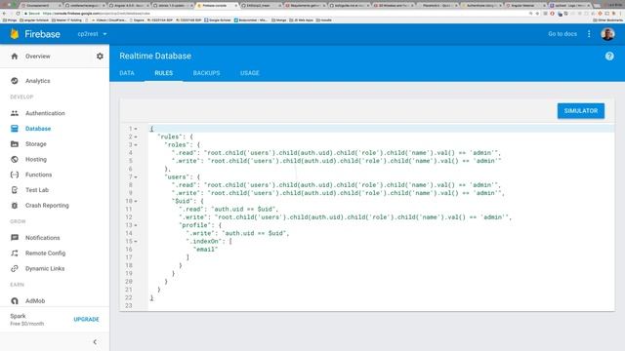Click the Overview label in sidebar
This screenshot has height=351, width=625.
[38, 57]
